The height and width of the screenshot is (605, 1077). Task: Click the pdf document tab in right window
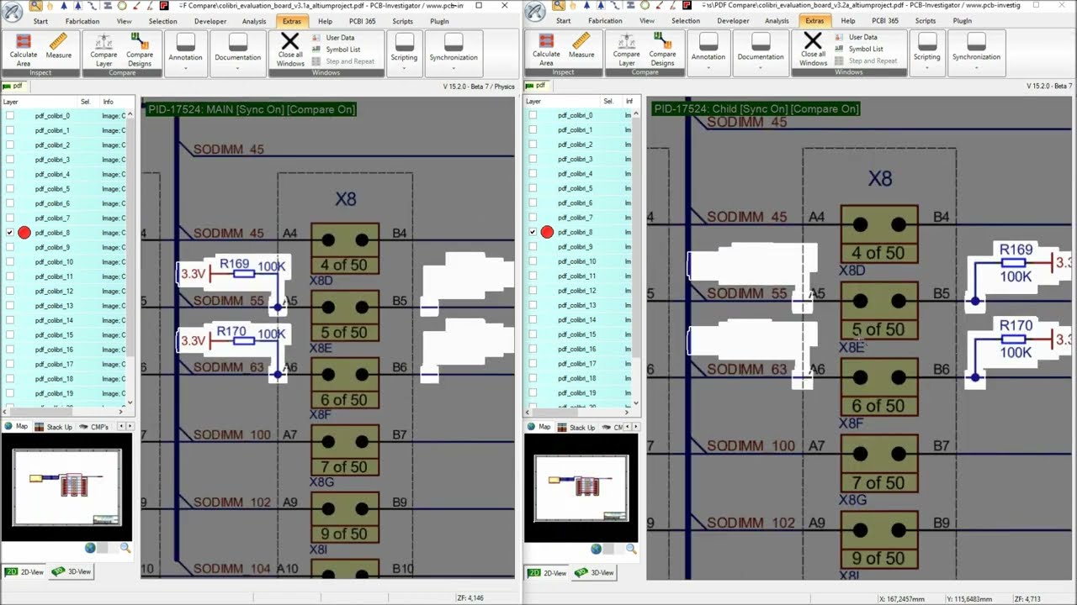pyautogui.click(x=535, y=86)
